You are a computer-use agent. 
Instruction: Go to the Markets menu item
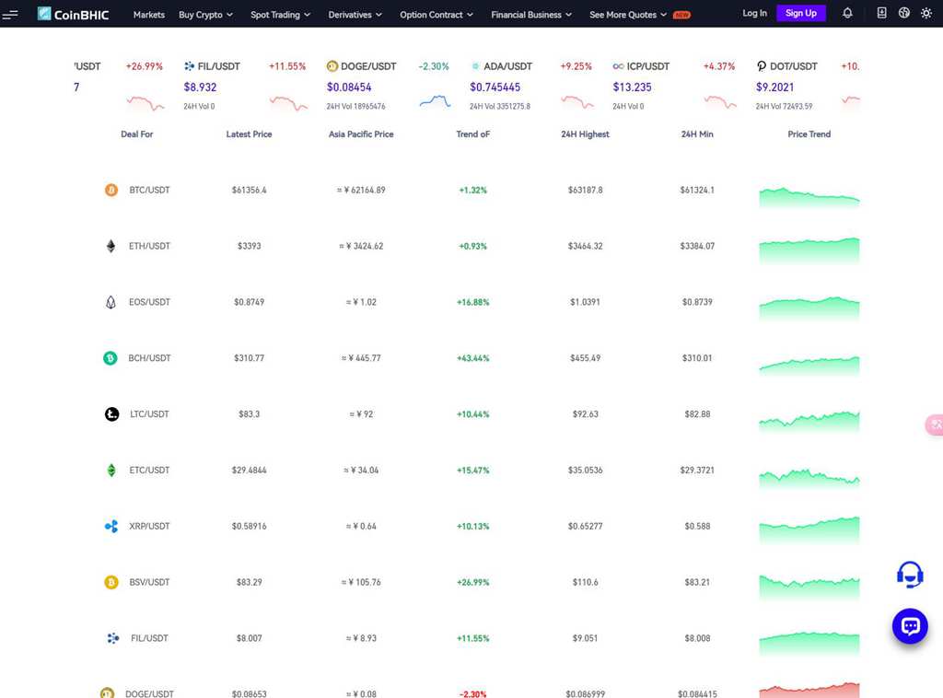click(x=148, y=15)
